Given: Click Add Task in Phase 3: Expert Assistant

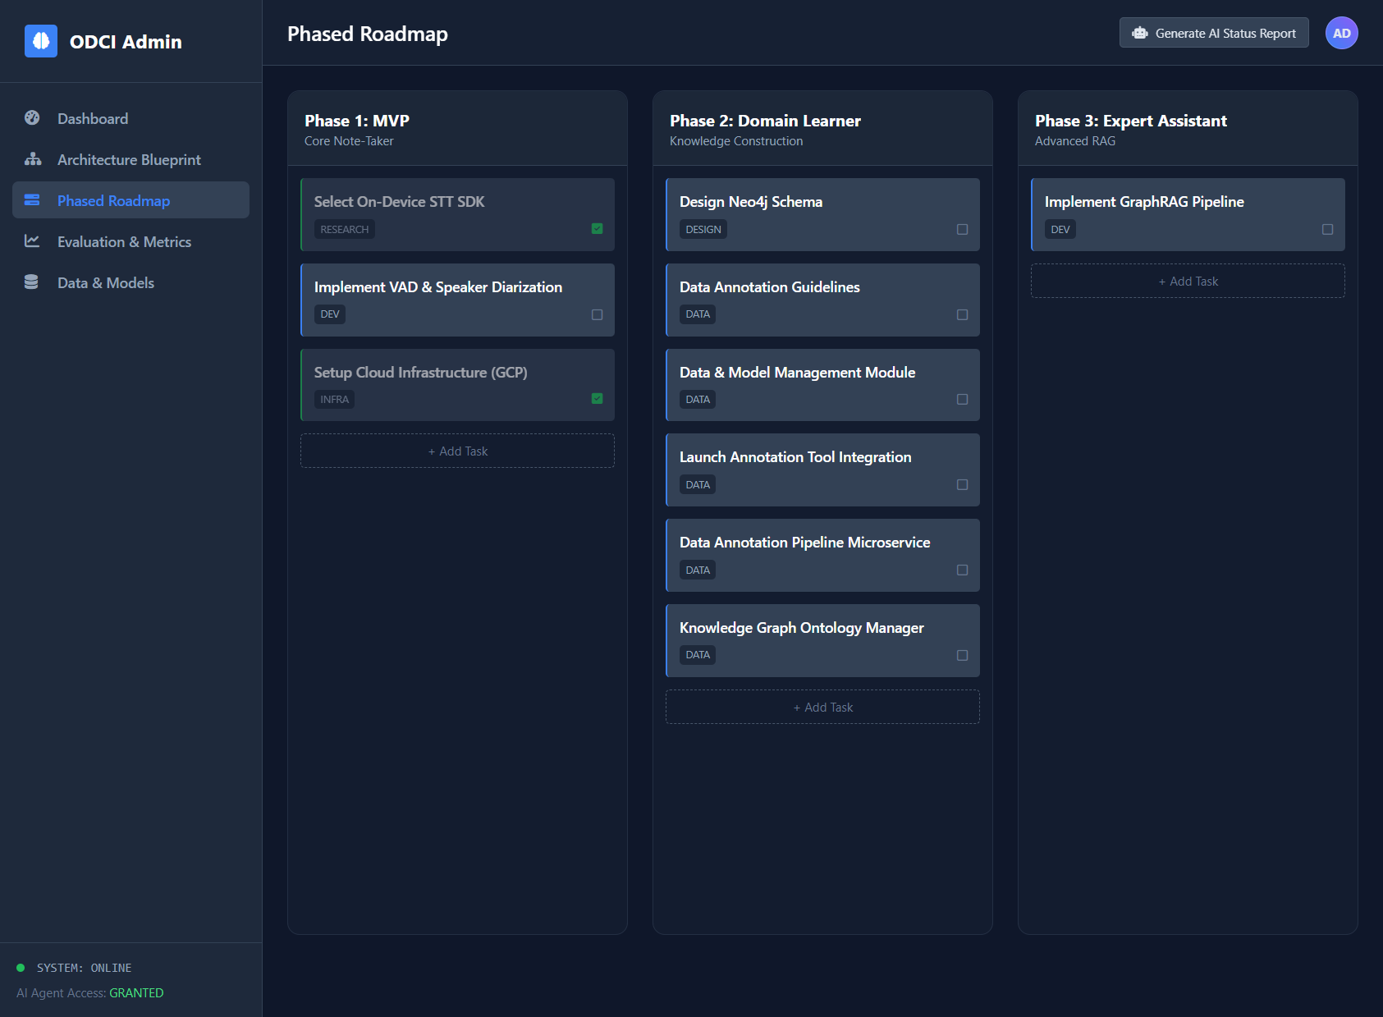Looking at the screenshot, I should coord(1187,281).
